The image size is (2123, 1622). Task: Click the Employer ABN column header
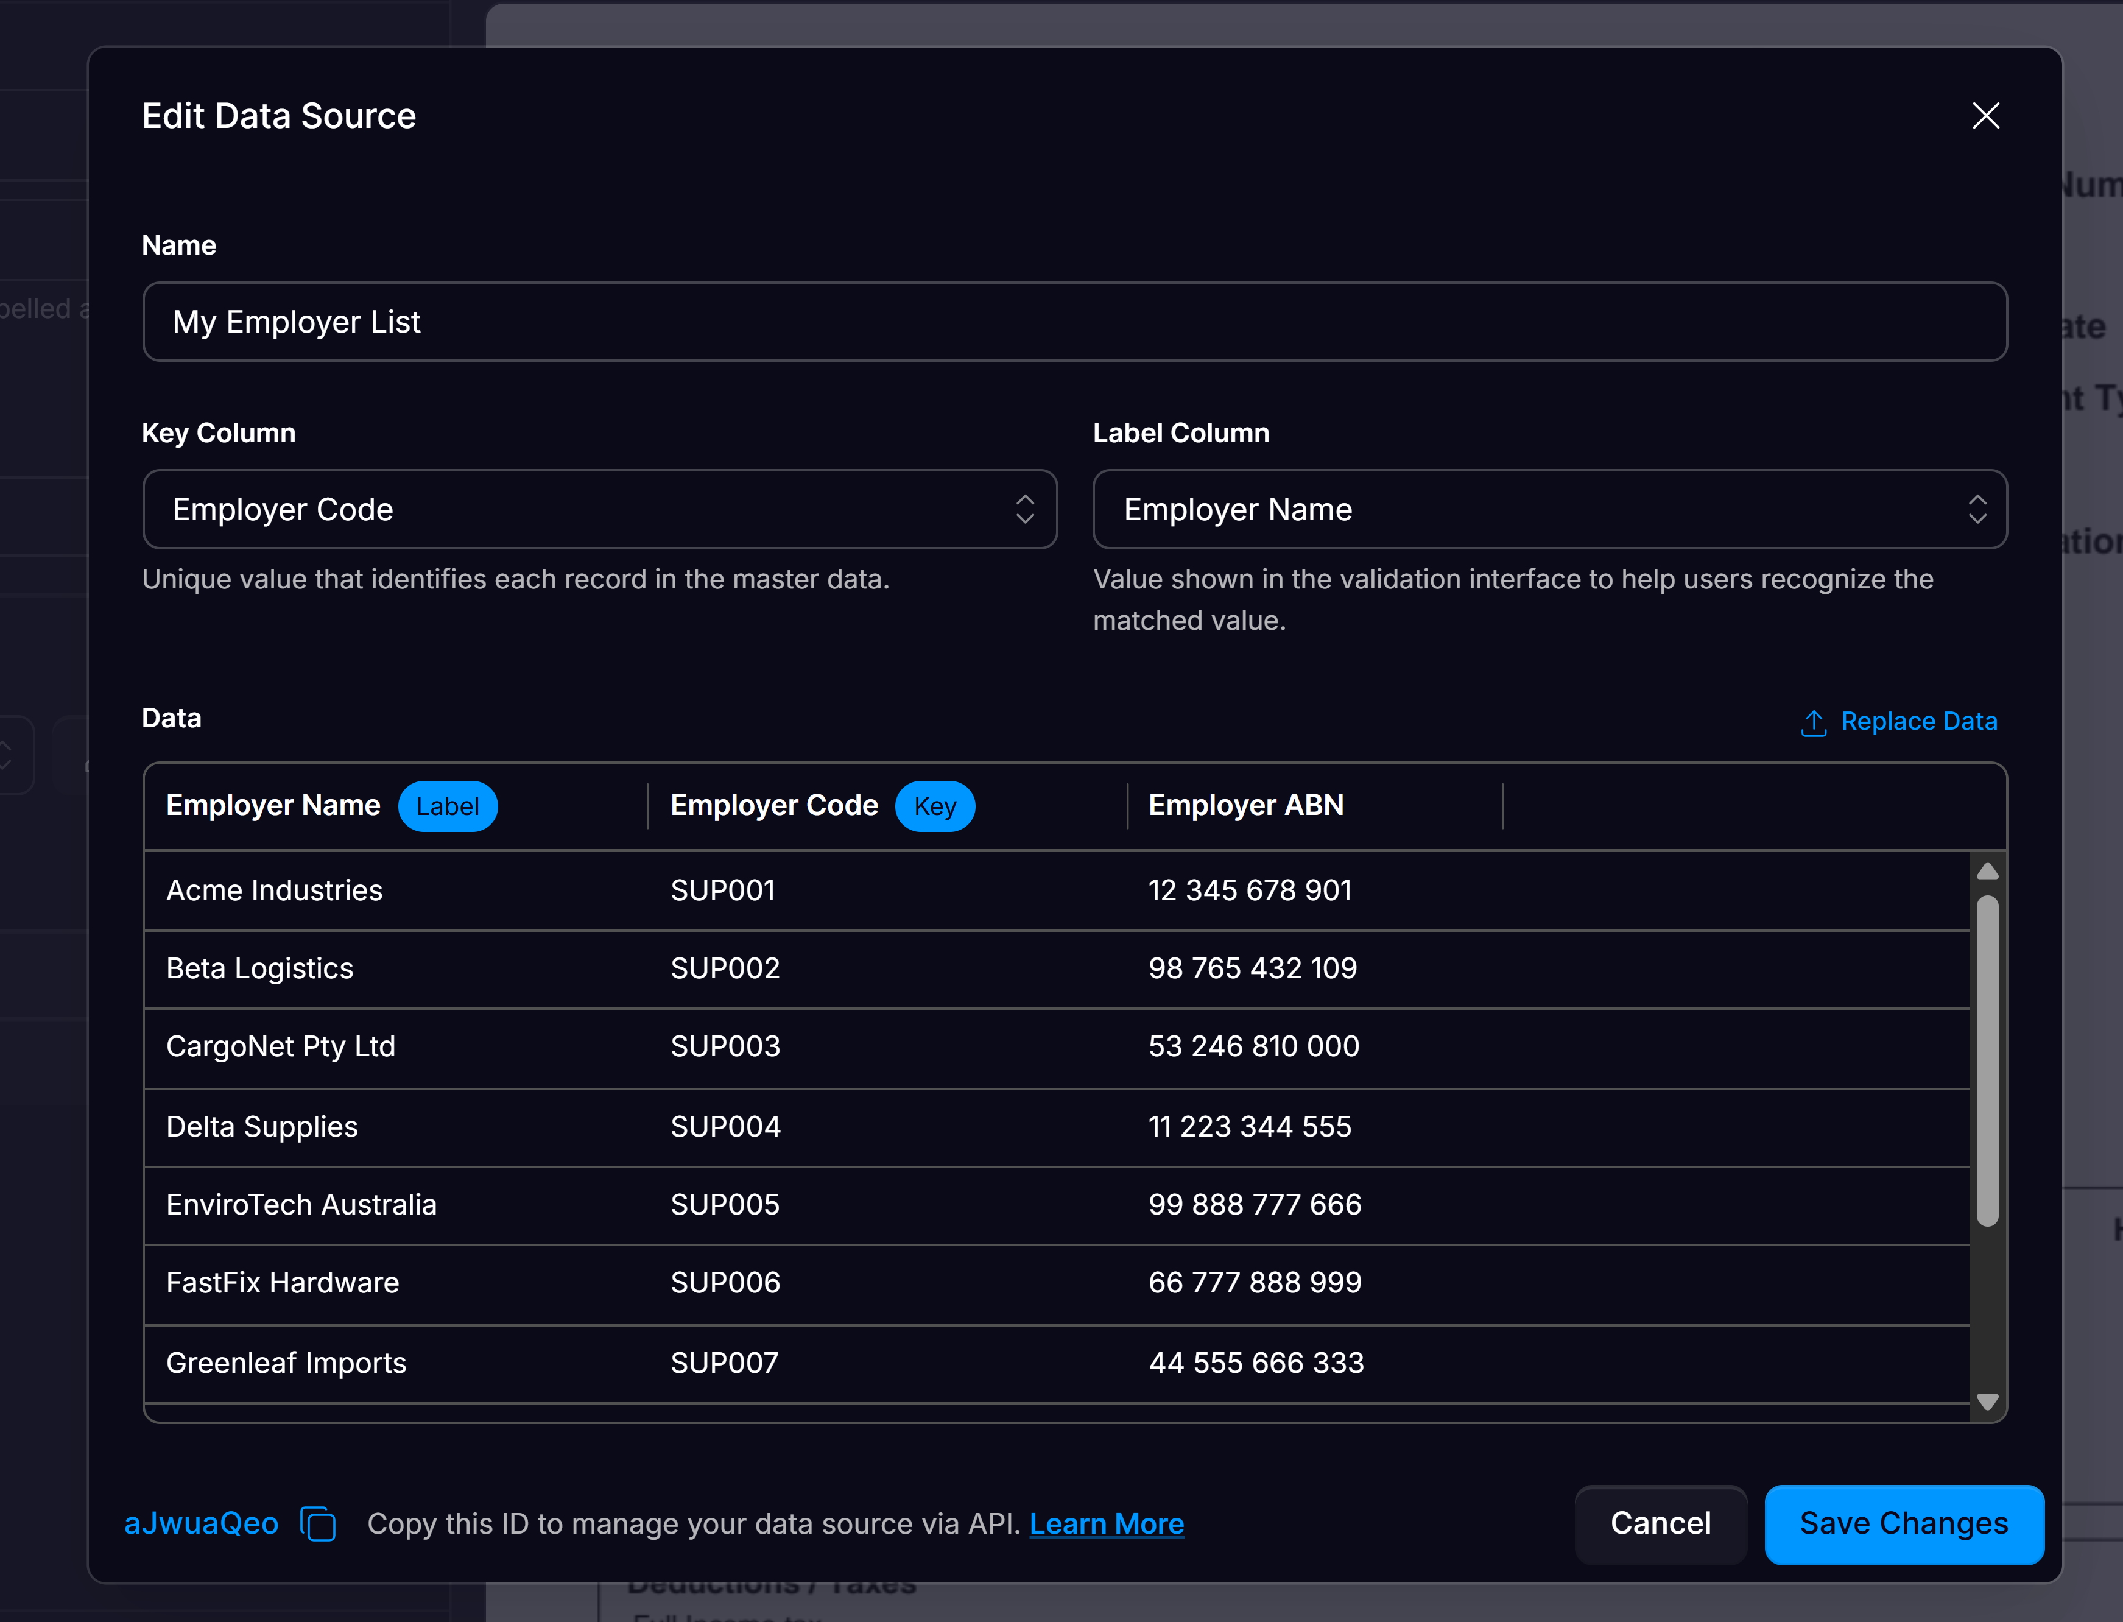1247,805
